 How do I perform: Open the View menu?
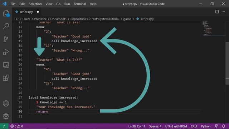click(x=49, y=4)
